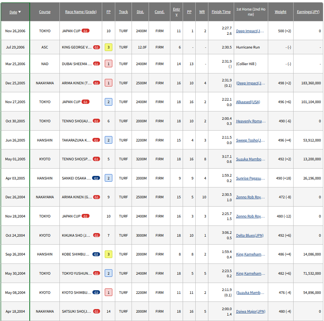Select finish time 3:17.1 cell
Image resolution: width=324 pixels, height=321 pixels.
pyautogui.click(x=227, y=157)
